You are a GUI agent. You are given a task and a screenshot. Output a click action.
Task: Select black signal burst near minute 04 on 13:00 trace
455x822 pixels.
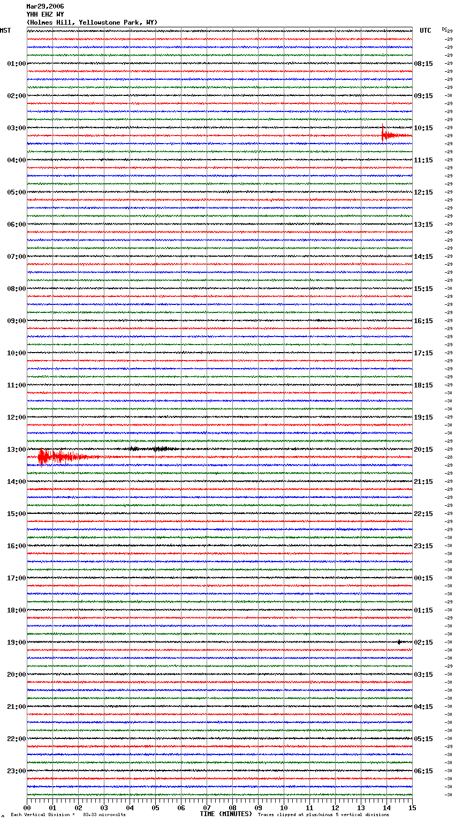(134, 449)
